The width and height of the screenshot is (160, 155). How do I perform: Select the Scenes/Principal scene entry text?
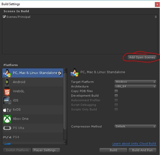point(18,17)
